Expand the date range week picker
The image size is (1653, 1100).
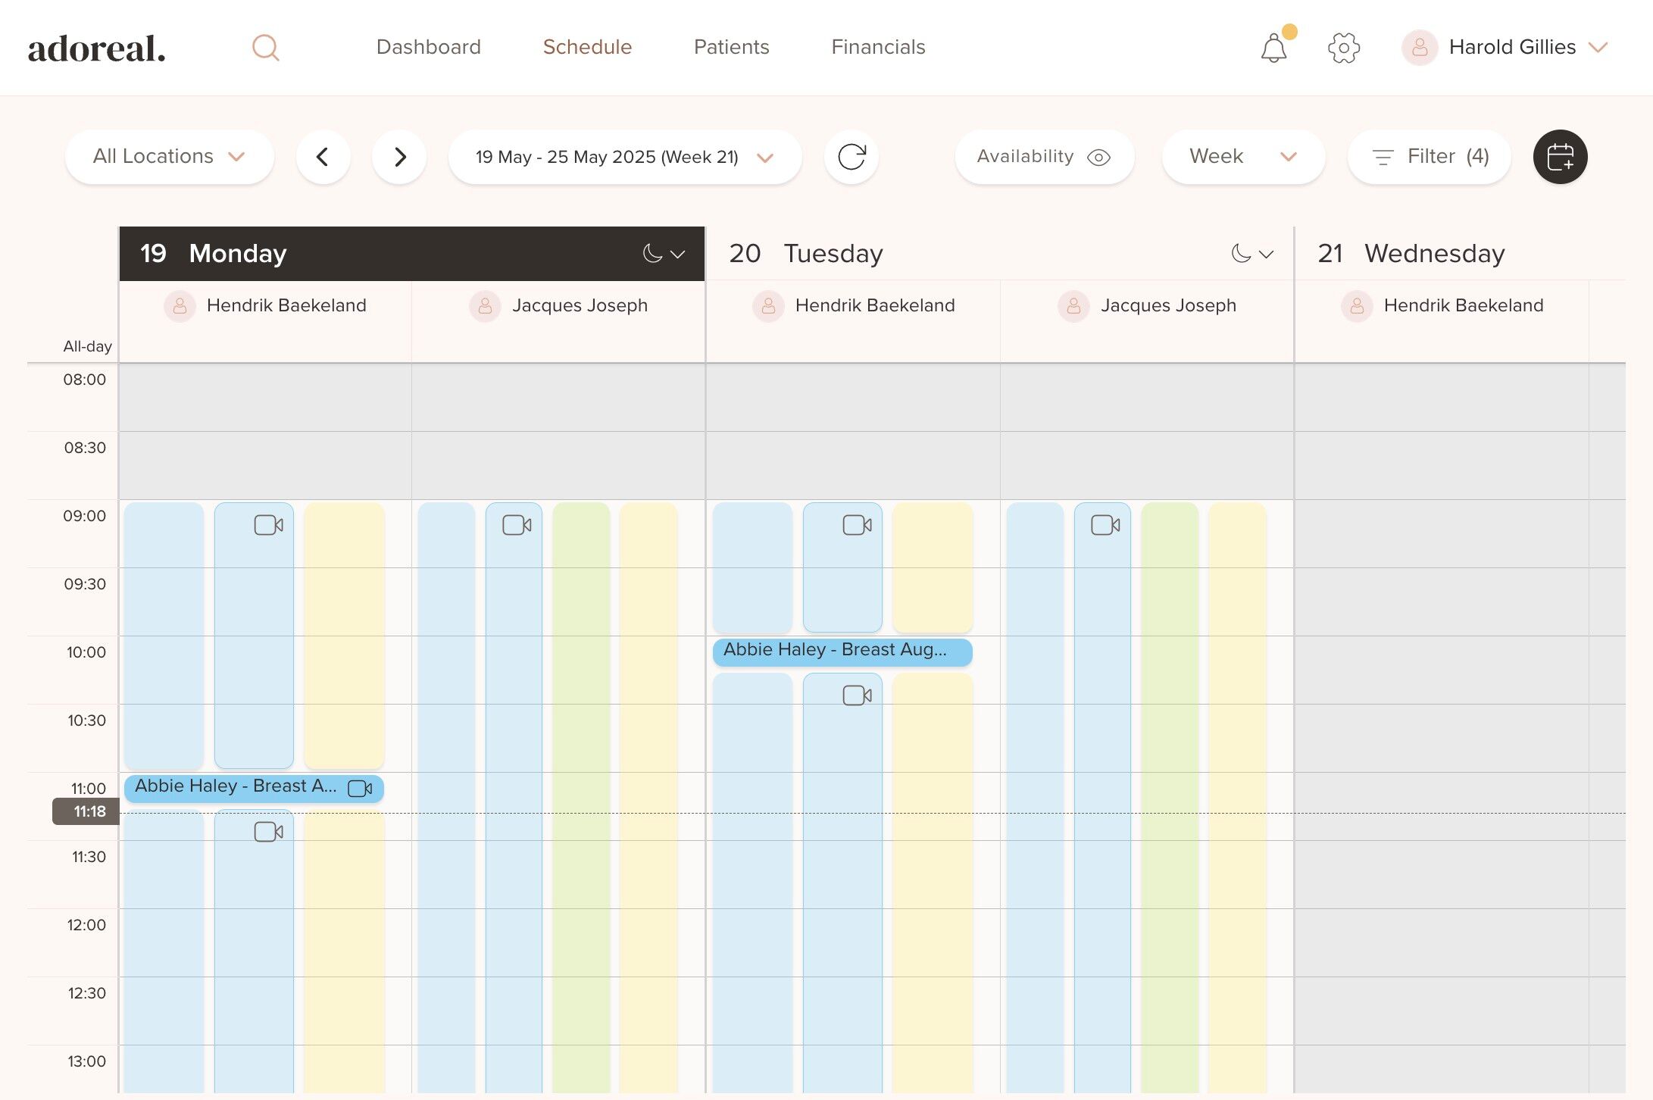pos(624,157)
